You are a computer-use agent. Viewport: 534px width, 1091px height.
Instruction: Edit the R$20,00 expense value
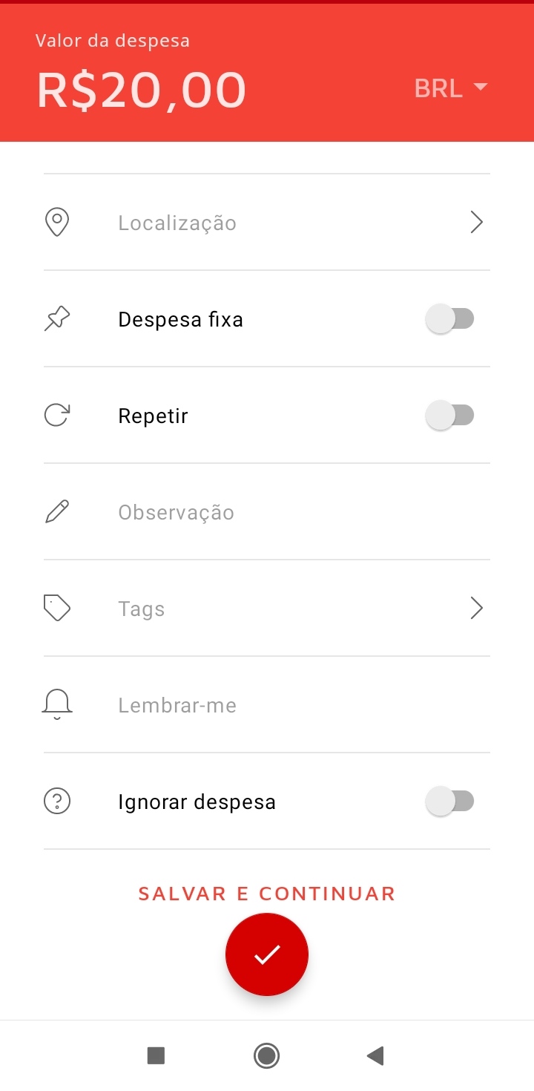point(142,91)
